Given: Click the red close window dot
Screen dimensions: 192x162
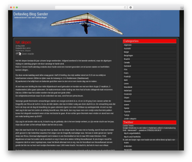Looking at the screenshot, I should click(x=11, y=7).
